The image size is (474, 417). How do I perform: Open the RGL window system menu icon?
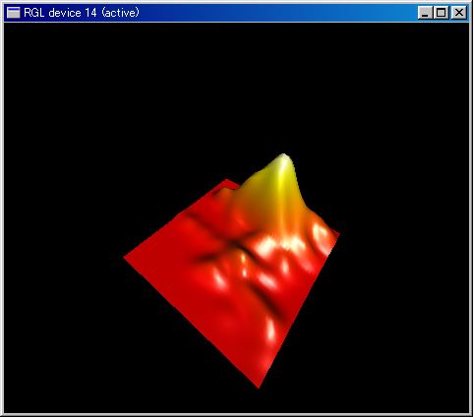[14, 13]
